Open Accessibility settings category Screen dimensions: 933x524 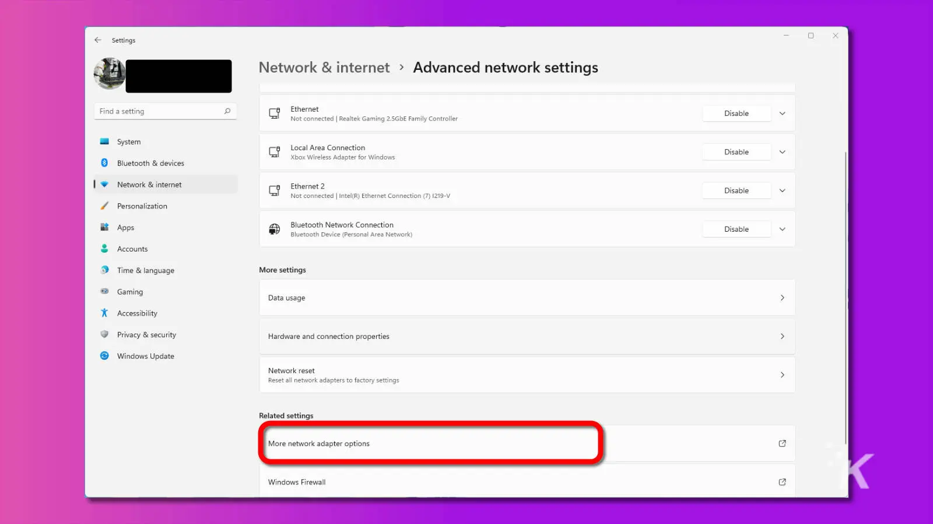point(166,313)
